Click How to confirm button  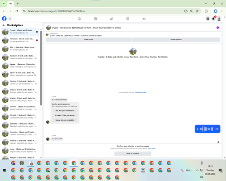(133, 153)
